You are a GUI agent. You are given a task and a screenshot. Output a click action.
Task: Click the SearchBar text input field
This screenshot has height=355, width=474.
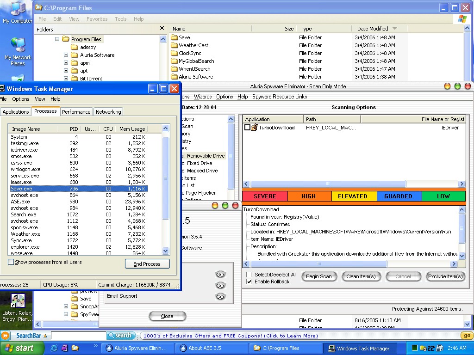[79, 336]
